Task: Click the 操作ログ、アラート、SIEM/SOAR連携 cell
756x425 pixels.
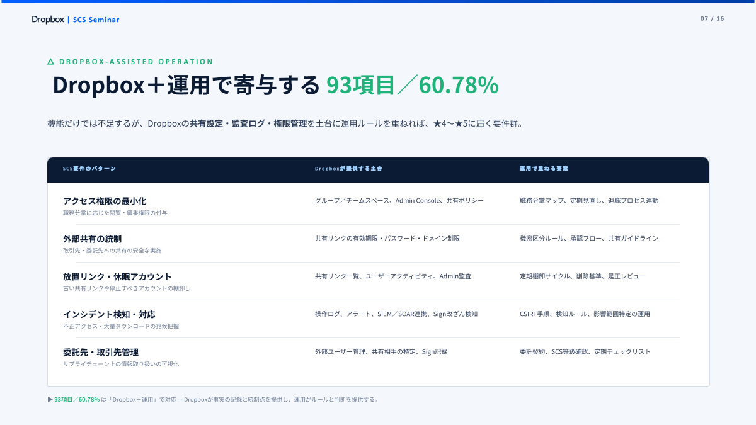Action: click(x=396, y=314)
